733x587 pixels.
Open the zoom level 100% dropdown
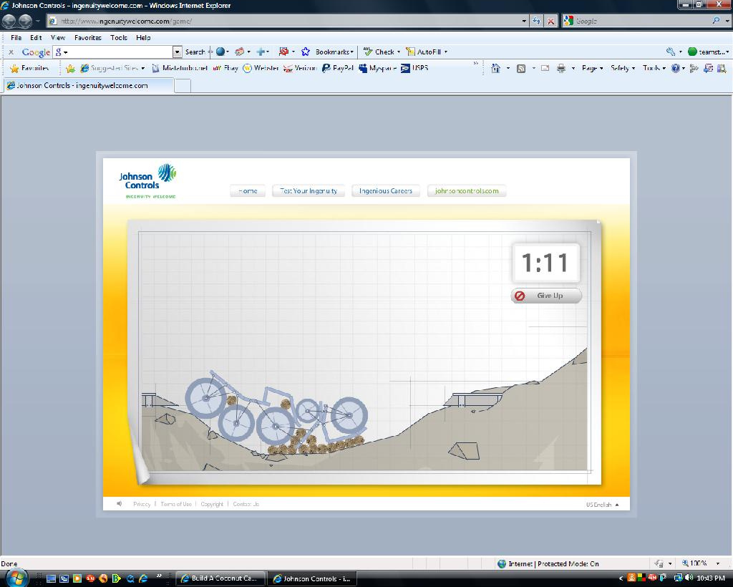pyautogui.click(x=698, y=563)
